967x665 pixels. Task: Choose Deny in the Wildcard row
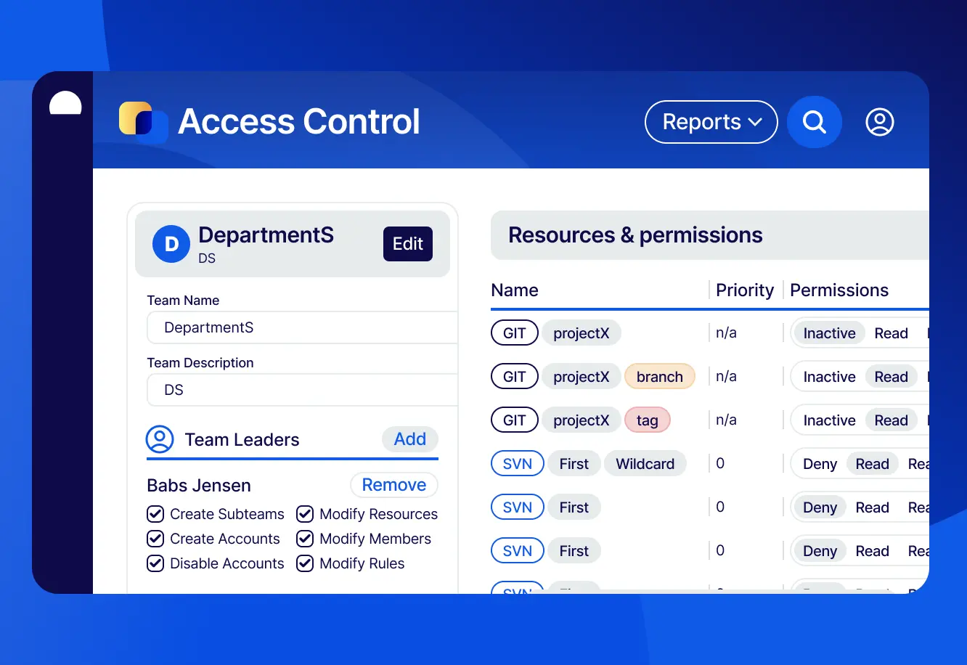pyautogui.click(x=820, y=464)
